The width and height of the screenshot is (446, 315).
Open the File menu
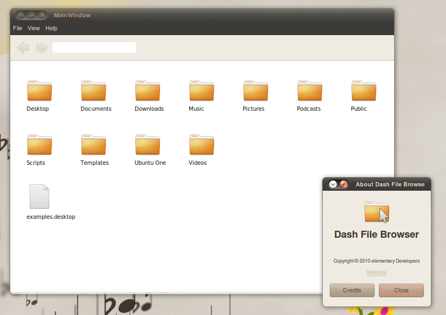click(17, 28)
